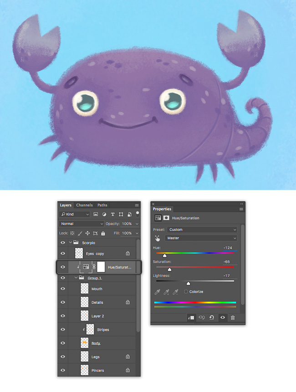Screen dimensions: 296x392
Task: Activate the on-image targeted adjustment hand tool
Action: click(x=158, y=238)
